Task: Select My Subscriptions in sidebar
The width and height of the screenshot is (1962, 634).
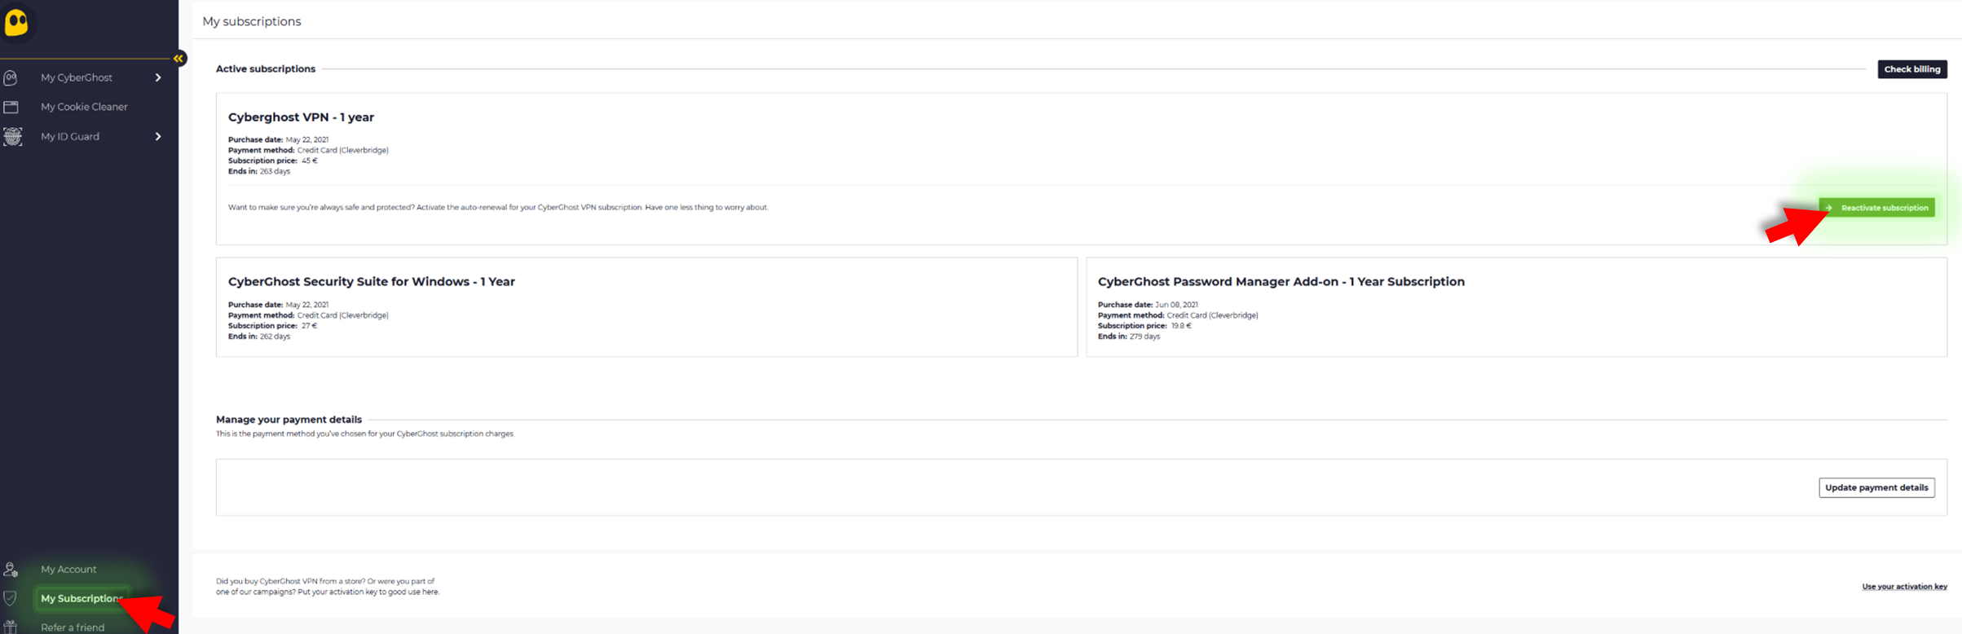Action: (82, 598)
